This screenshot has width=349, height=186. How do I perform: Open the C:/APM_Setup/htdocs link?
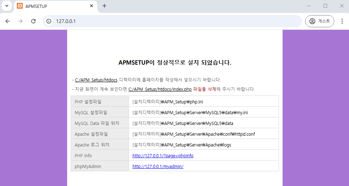(x=96, y=80)
